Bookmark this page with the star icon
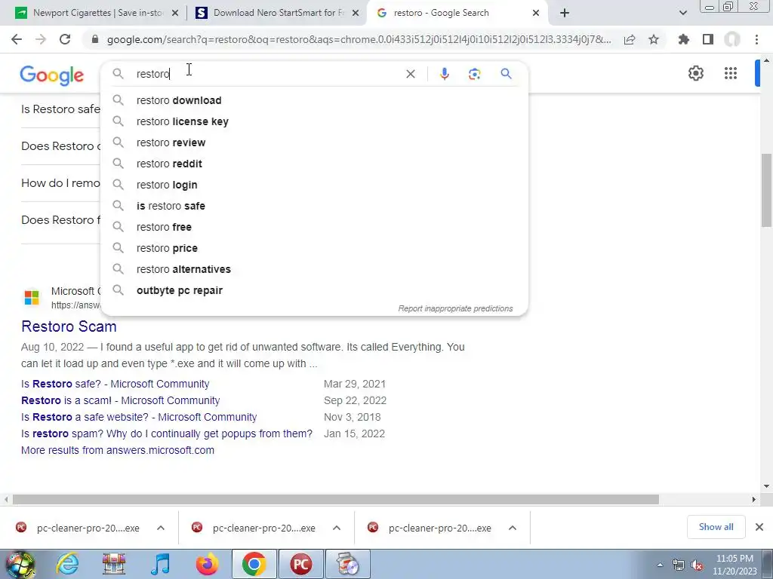Viewport: 773px width, 579px height. coord(654,39)
